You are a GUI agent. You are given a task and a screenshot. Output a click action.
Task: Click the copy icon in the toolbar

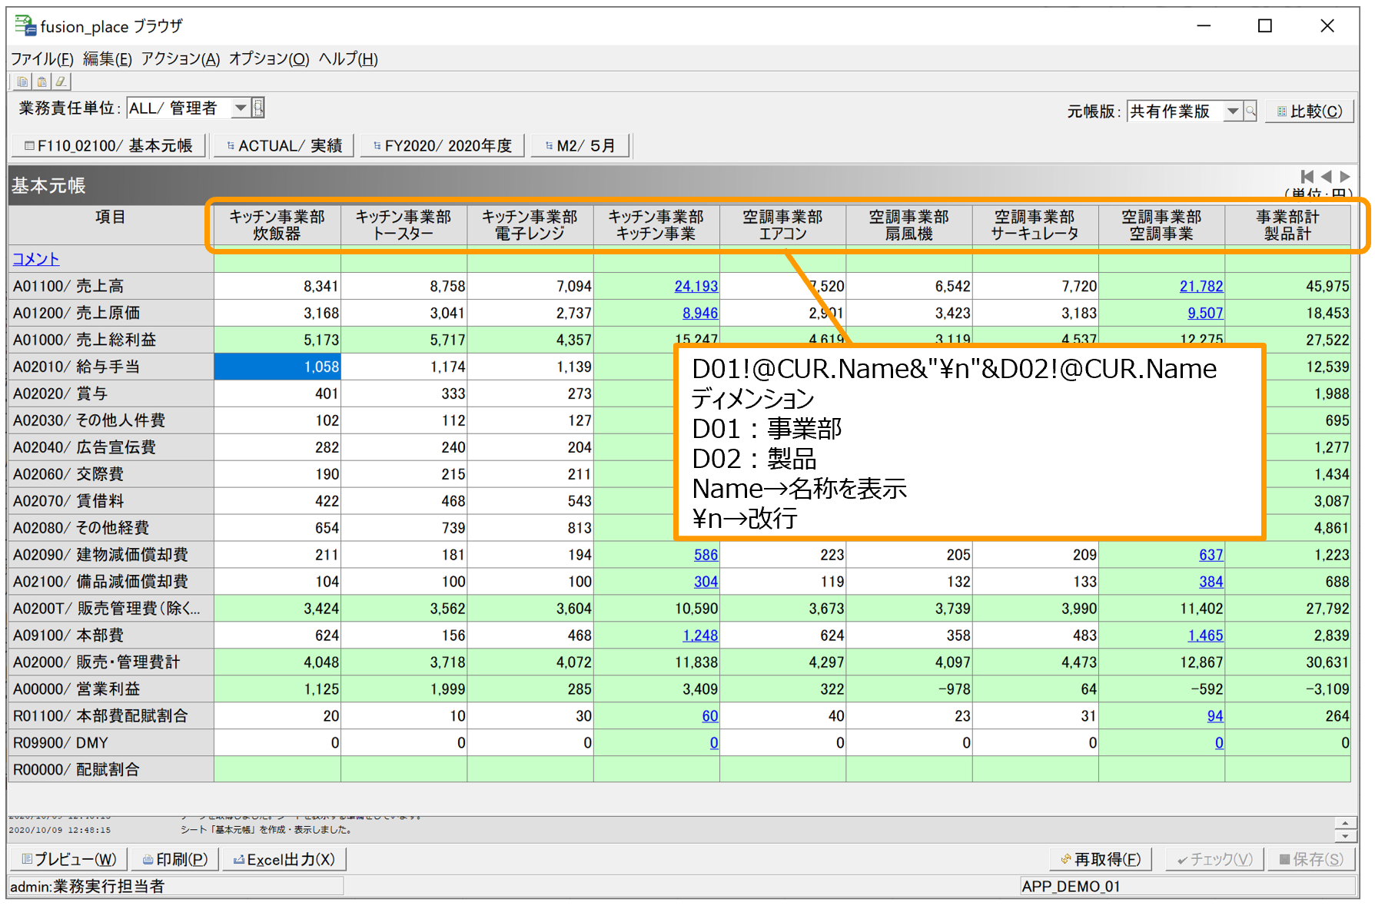22,81
